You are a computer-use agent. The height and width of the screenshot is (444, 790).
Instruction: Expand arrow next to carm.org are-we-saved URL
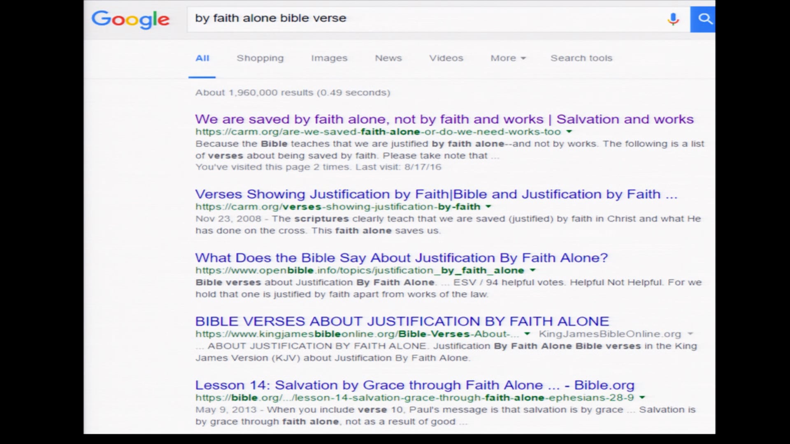(x=569, y=132)
